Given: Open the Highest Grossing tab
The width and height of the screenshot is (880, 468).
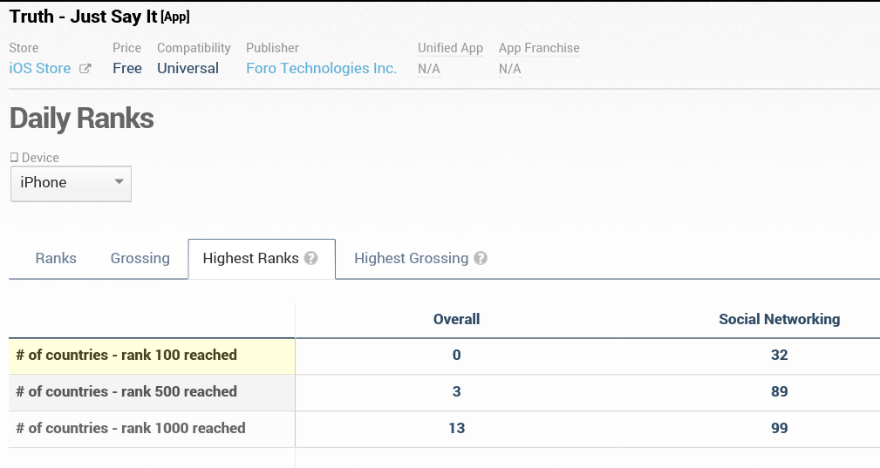Looking at the screenshot, I should [x=411, y=258].
